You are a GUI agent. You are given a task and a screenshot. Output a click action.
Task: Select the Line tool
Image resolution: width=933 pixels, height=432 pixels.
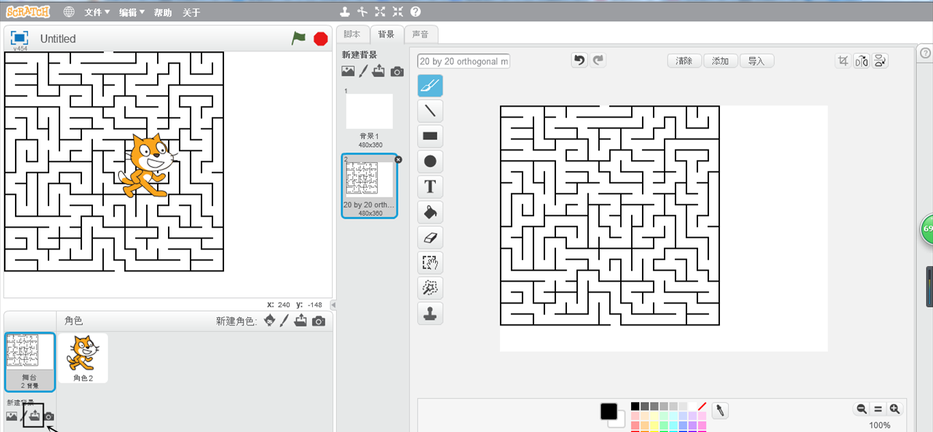pyautogui.click(x=430, y=111)
